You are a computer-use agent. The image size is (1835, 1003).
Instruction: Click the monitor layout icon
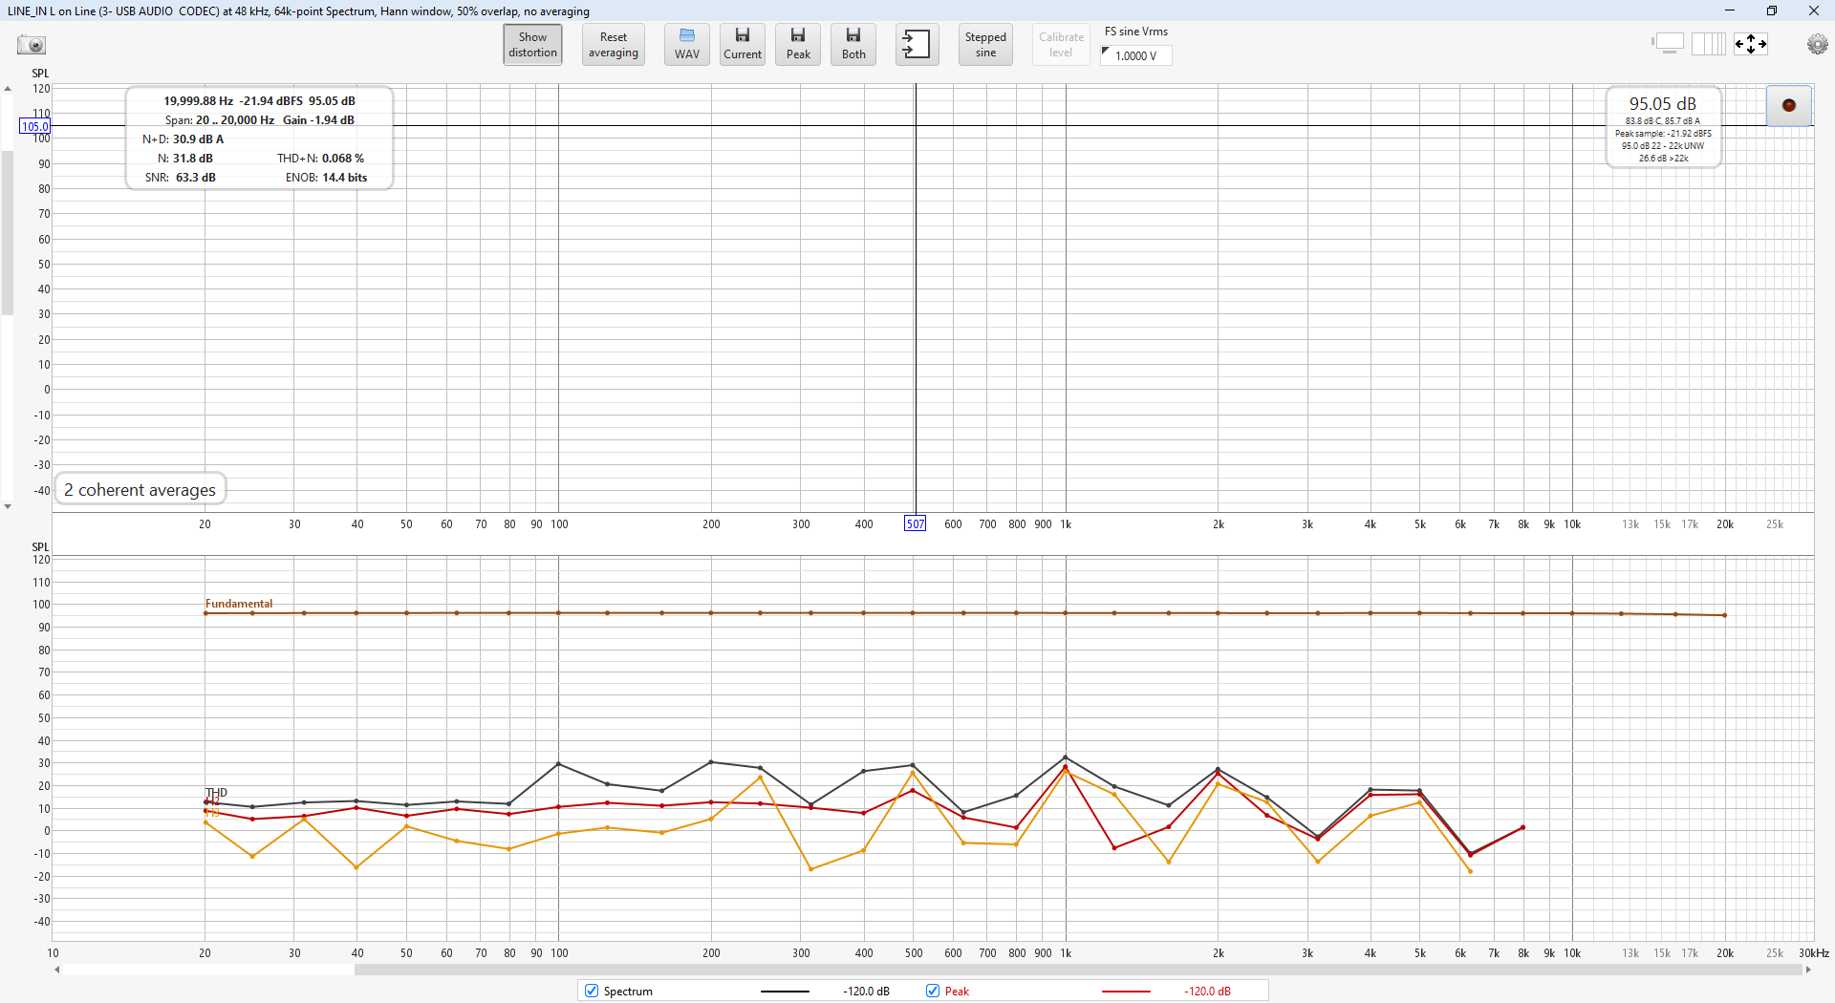coord(1668,44)
